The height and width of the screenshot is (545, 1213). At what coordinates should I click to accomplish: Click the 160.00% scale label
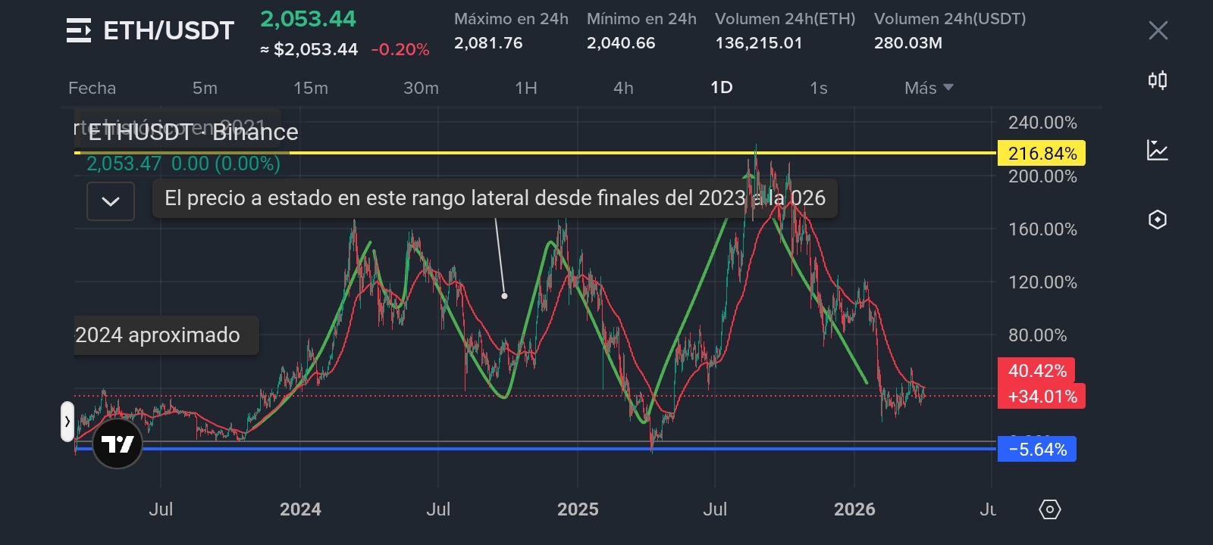click(1042, 229)
